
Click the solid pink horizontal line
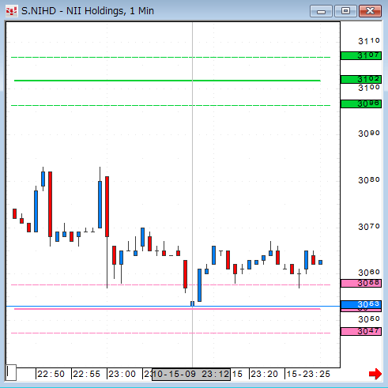coord(168,309)
